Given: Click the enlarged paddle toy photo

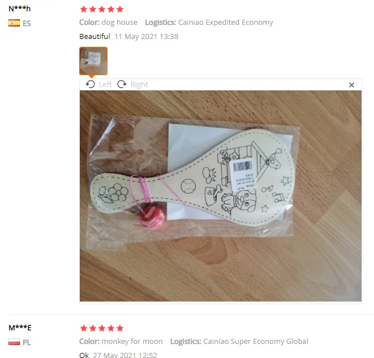Looking at the screenshot, I should 221,196.
